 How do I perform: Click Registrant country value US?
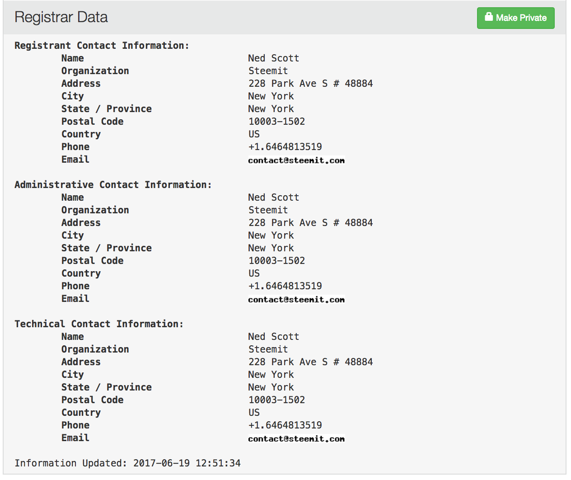click(254, 134)
